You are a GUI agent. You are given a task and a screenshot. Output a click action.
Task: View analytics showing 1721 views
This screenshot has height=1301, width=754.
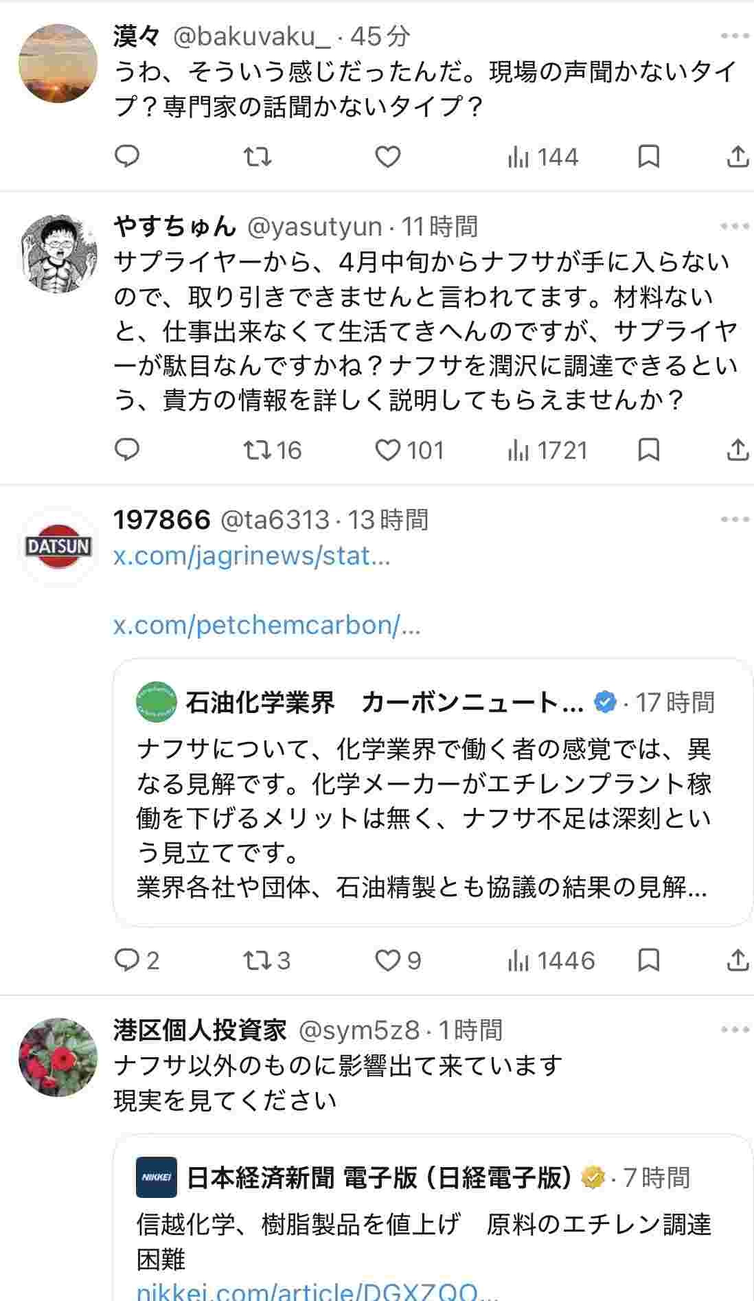click(547, 450)
